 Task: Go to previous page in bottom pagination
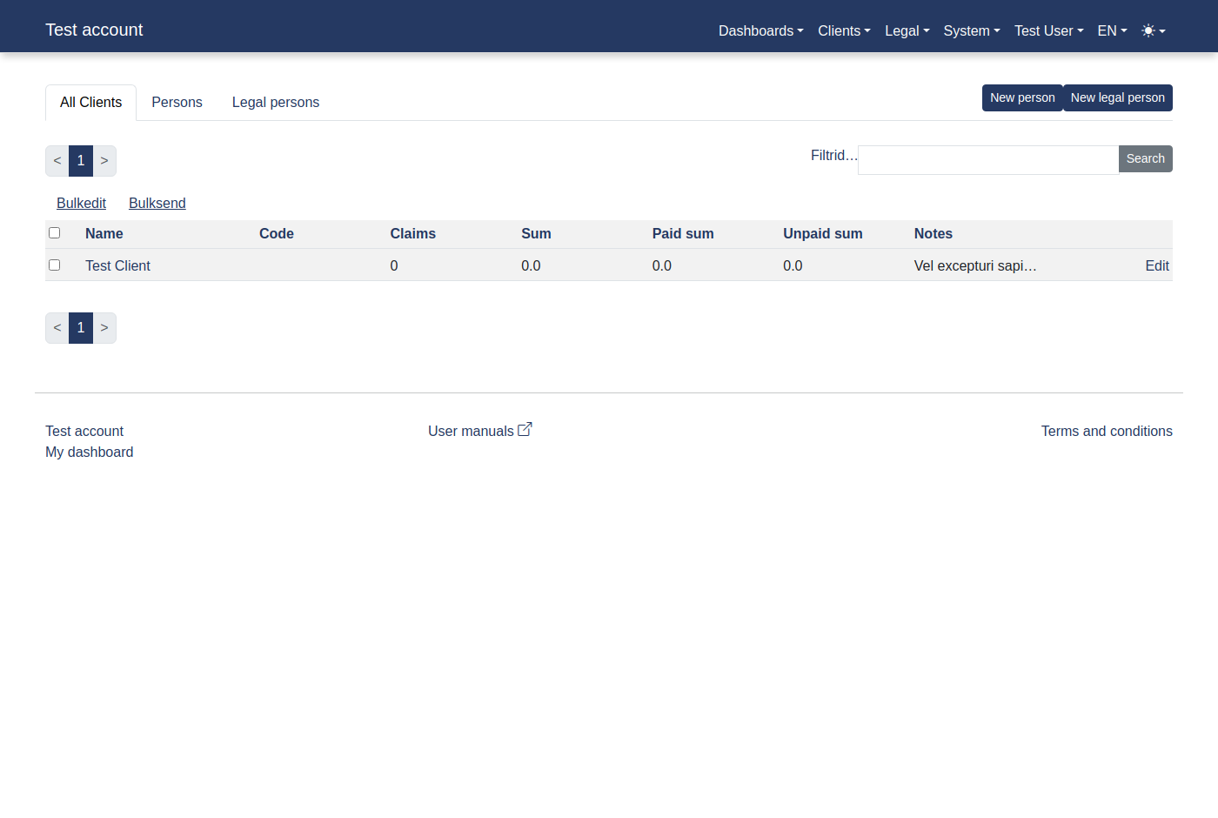point(57,328)
